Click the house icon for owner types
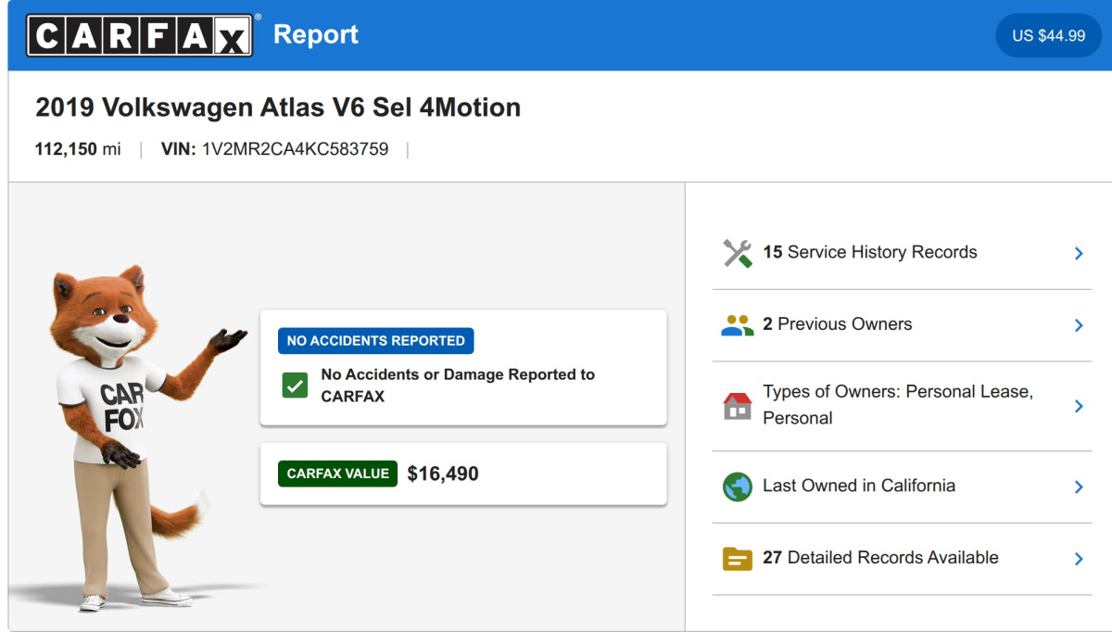The height and width of the screenshot is (632, 1112). point(738,406)
